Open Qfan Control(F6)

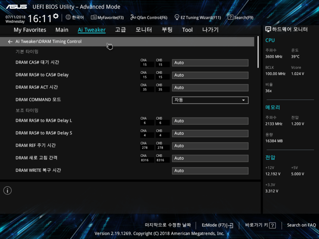tap(149, 18)
